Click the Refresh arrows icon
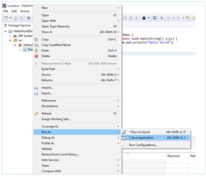 click(x=36, y=114)
